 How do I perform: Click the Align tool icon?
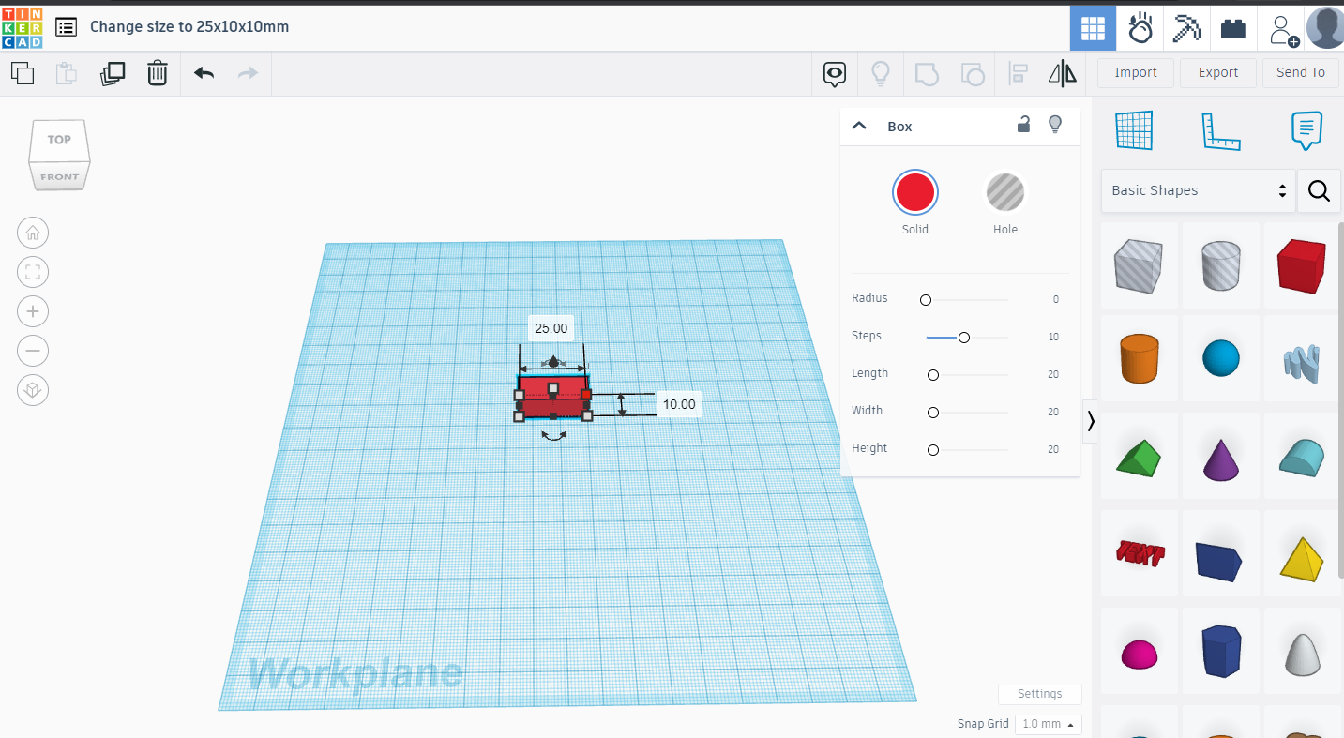1018,74
